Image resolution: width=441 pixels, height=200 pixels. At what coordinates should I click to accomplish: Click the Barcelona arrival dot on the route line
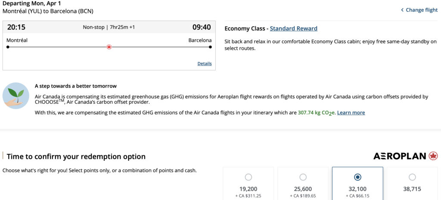(210, 47)
